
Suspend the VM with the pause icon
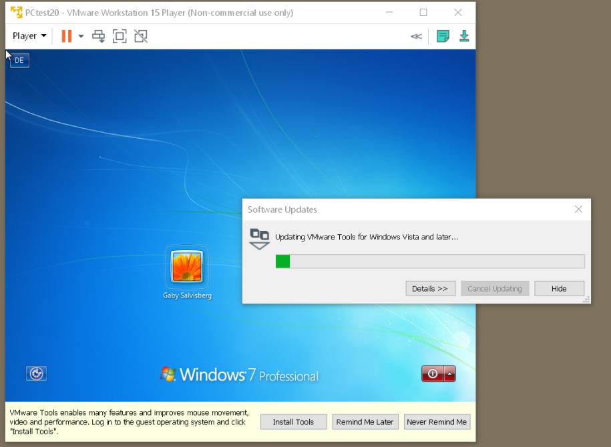point(67,36)
